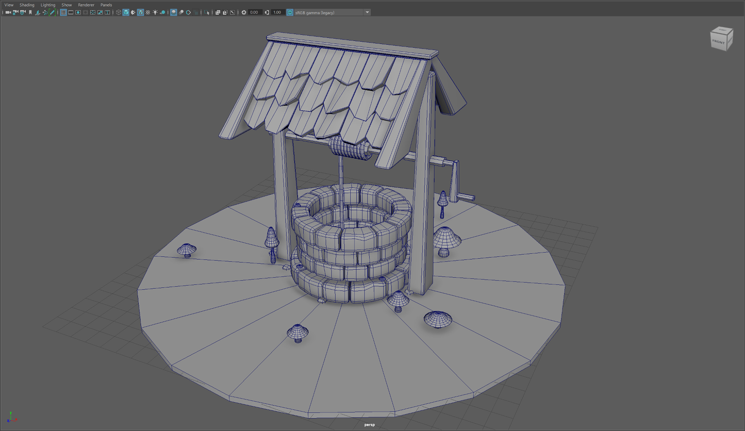This screenshot has width=745, height=431.
Task: Open the Panels menu
Action: click(x=106, y=5)
